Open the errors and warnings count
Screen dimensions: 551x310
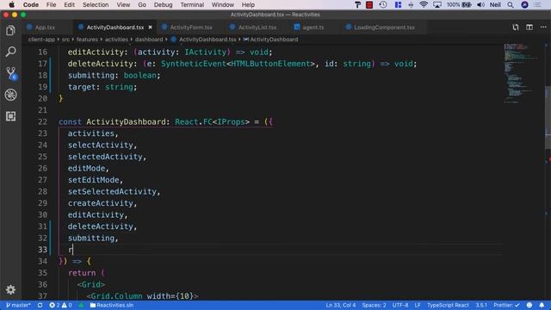pyautogui.click(x=60, y=305)
